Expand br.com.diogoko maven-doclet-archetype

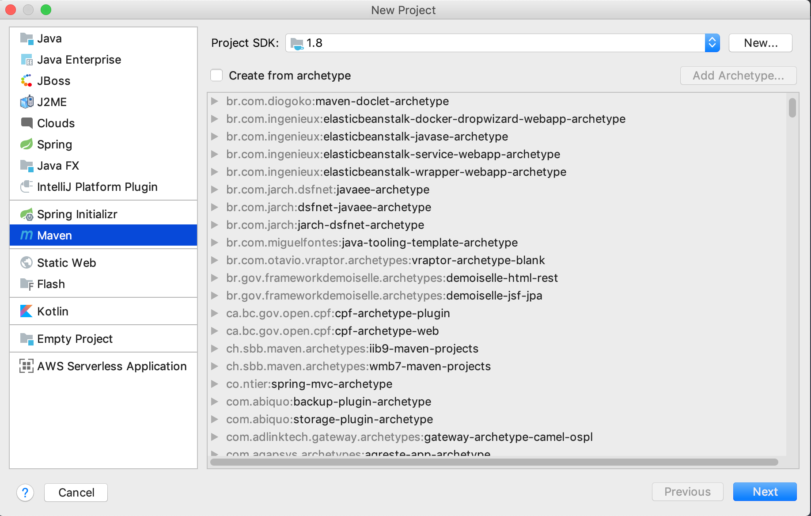click(x=215, y=101)
